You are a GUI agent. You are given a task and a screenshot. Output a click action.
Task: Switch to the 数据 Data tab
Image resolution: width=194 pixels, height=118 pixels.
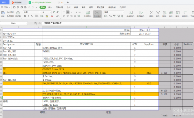(76, 7)
